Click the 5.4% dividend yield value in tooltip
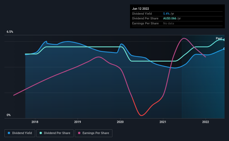229x141 pixels. (166, 14)
